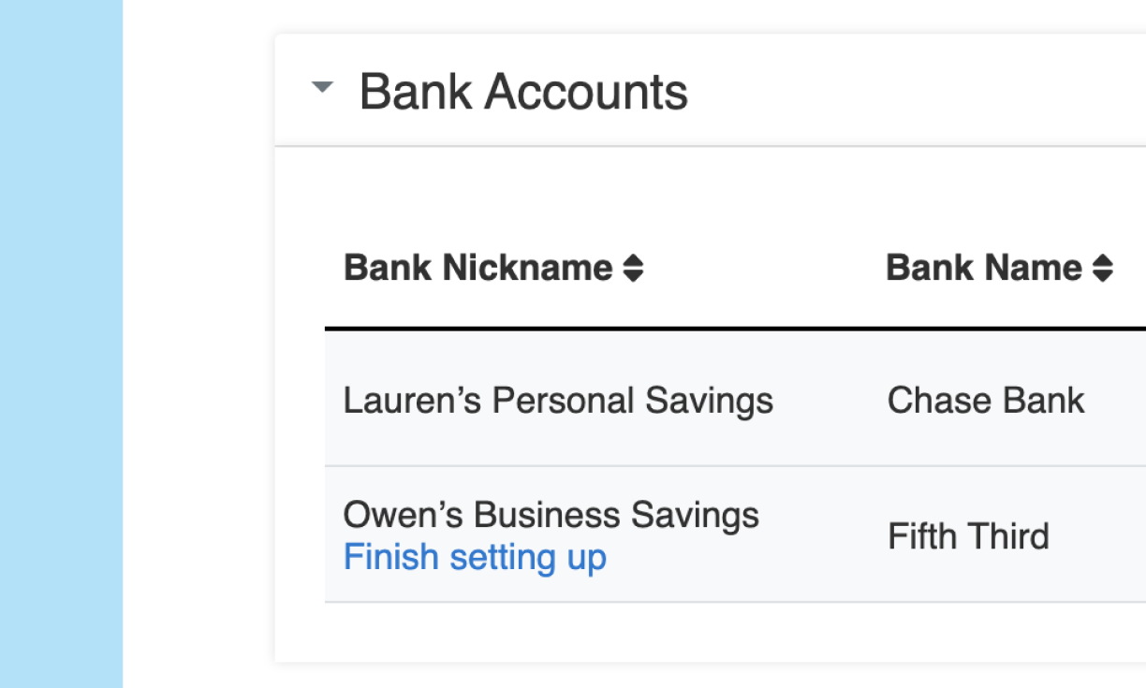The width and height of the screenshot is (1146, 688).
Task: Select Lauren's Personal Savings nickname text
Action: [558, 401]
